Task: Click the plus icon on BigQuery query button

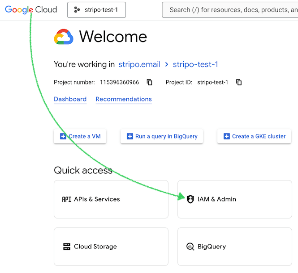Action: coord(130,136)
